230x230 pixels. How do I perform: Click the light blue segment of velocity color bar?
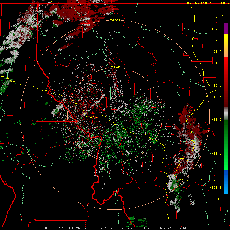[x=226, y=182]
